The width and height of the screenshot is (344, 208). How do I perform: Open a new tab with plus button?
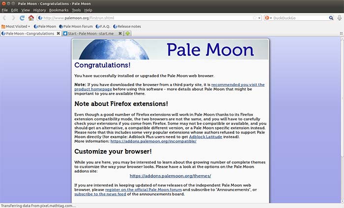(x=128, y=33)
